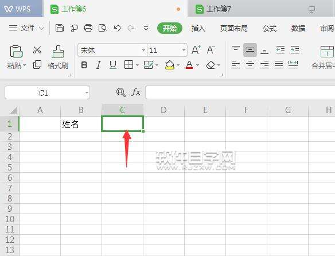
Task: Switch to the 数据 Data tab
Action: [298, 28]
